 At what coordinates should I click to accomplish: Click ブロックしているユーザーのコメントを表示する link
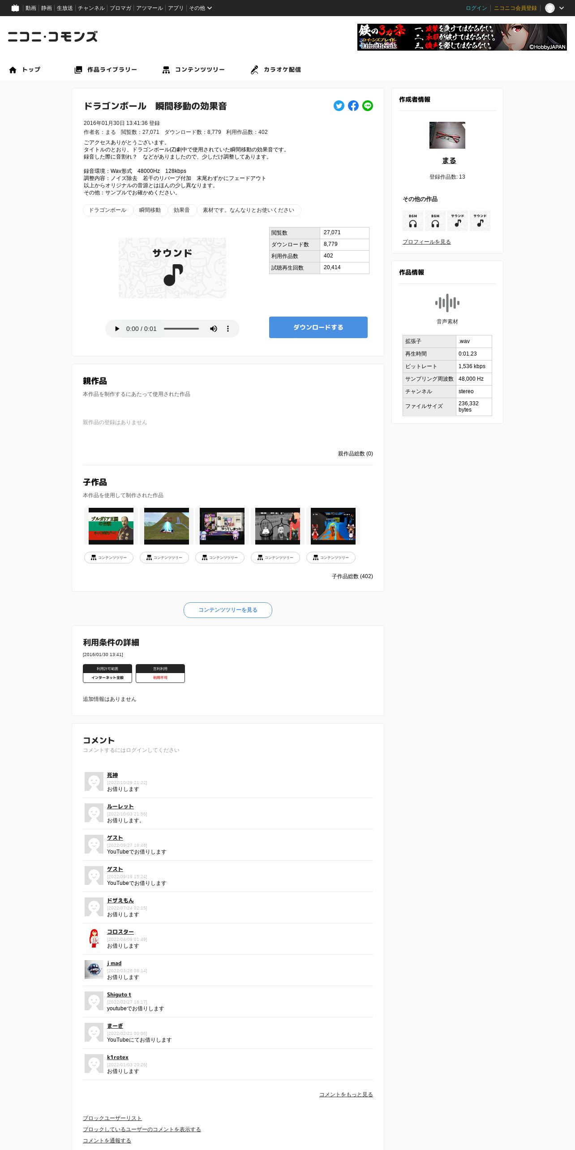142,1129
